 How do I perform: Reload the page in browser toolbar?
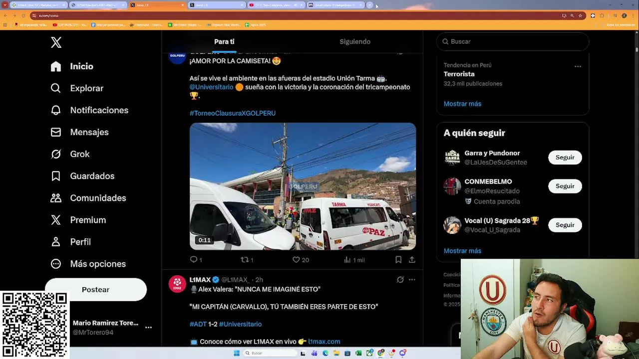pos(23,15)
